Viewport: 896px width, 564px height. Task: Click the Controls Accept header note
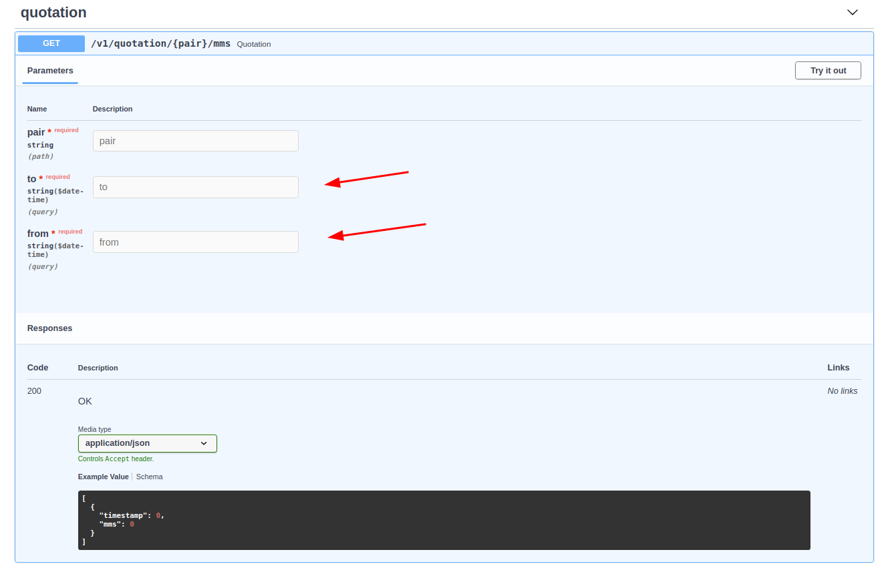click(116, 459)
